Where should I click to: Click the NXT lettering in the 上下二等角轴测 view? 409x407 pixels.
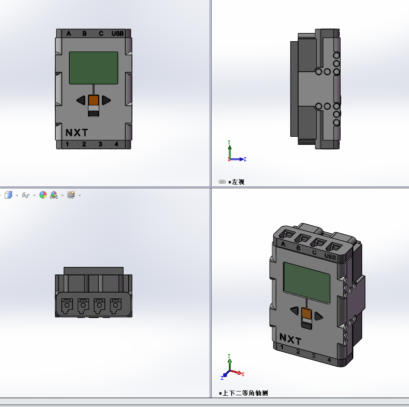290,339
